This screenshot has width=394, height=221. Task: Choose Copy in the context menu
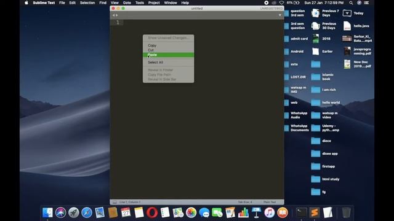click(x=168, y=45)
